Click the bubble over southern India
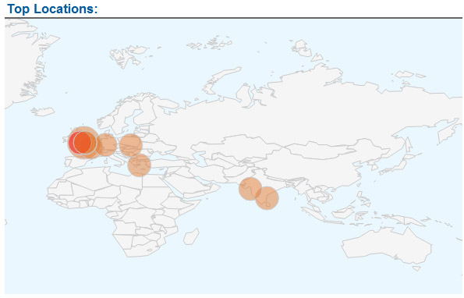Screen dimensions: 464x298 coord(267,198)
